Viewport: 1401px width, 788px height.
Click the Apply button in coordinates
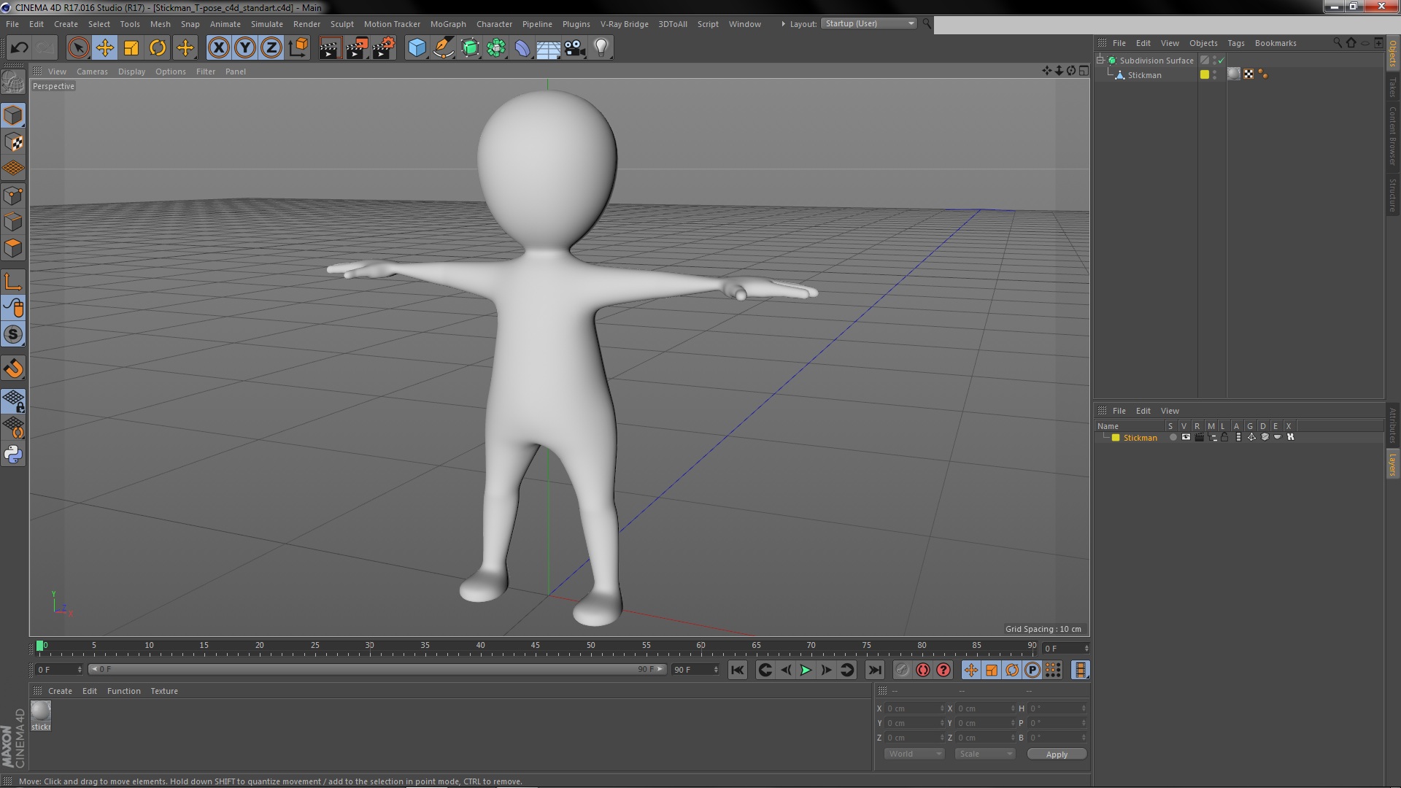(x=1057, y=754)
